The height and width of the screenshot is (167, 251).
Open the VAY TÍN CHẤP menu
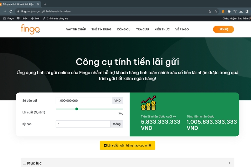coord(76,29)
